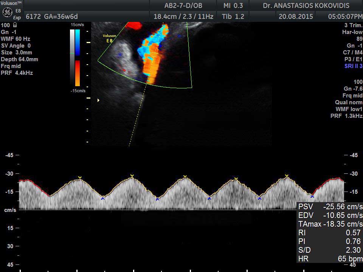This screenshot has height=272, width=363.
Task: Click the AB2-7-D/OB probe label
Action: [x=183, y=6]
